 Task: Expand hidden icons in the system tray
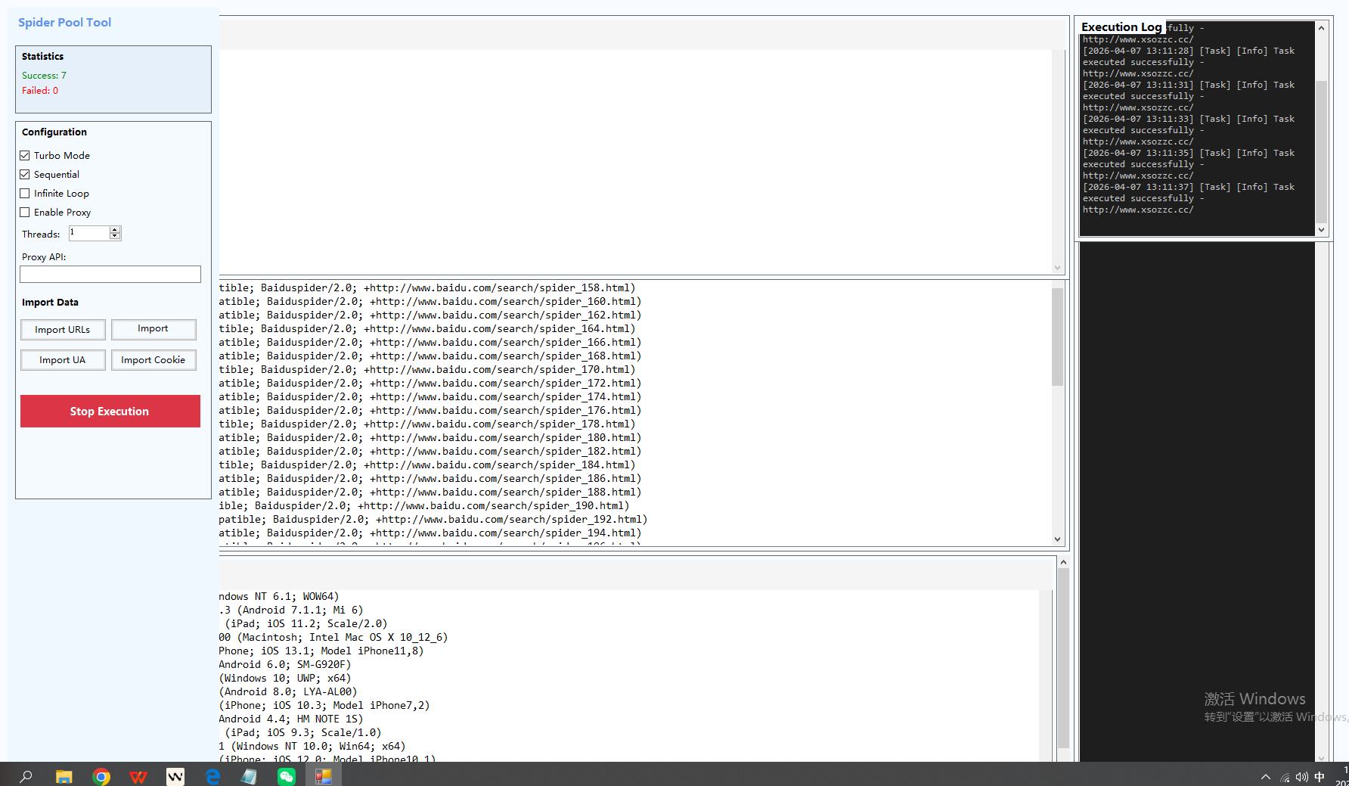point(1265,776)
